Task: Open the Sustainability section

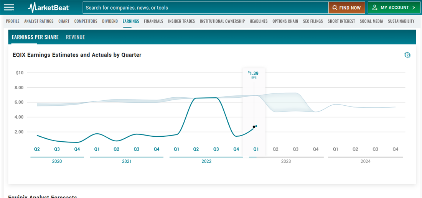Action: 401,21
